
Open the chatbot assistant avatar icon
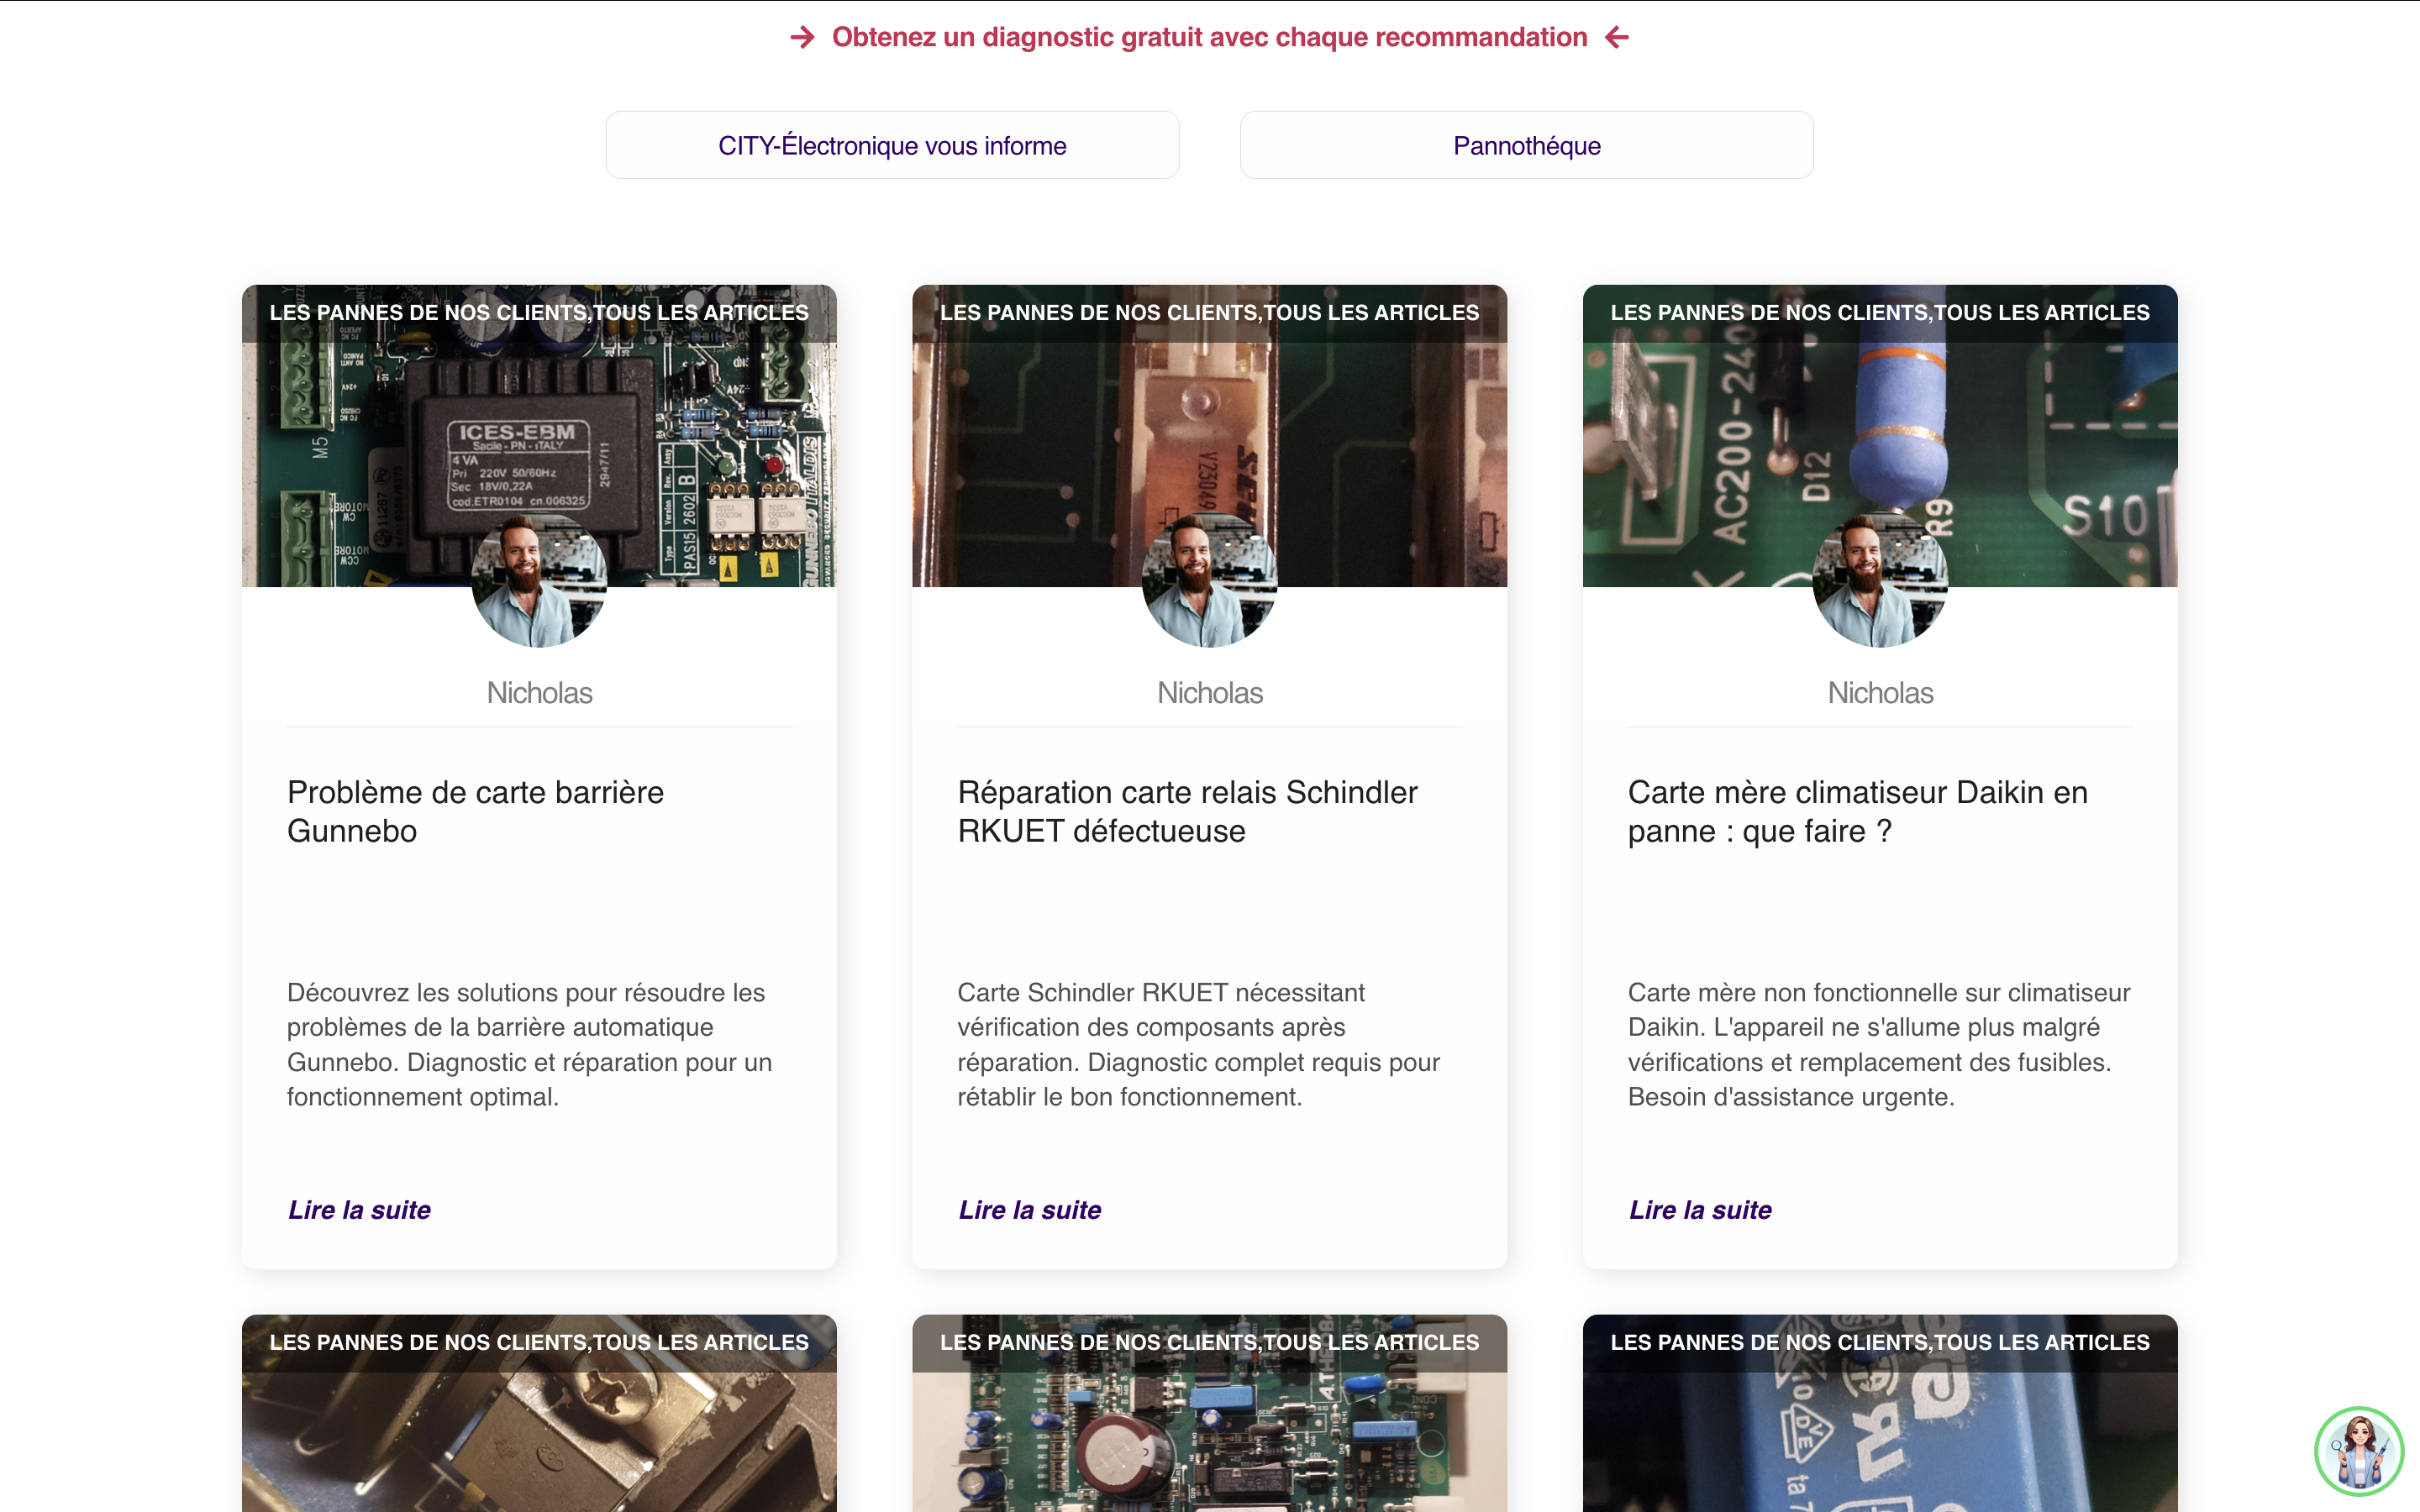pos(2359,1451)
